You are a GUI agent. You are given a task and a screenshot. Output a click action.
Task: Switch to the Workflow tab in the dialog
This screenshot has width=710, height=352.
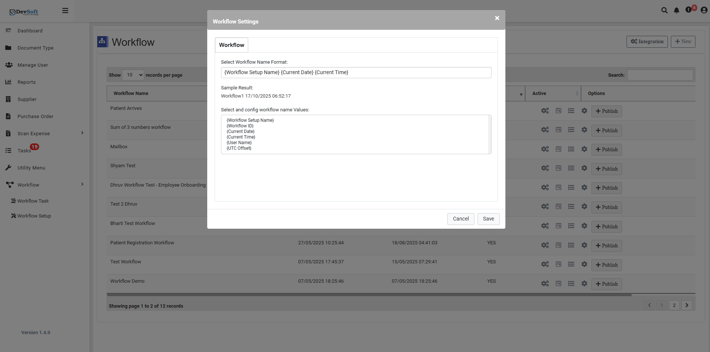(231, 44)
